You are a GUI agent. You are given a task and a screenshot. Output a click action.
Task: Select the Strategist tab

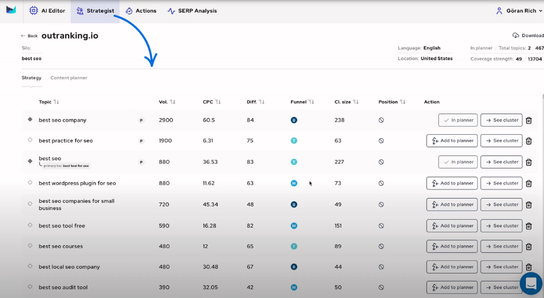tap(95, 11)
